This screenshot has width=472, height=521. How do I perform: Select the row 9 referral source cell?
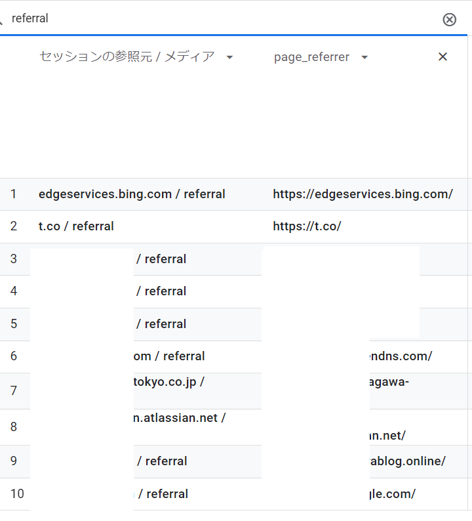[x=162, y=461]
